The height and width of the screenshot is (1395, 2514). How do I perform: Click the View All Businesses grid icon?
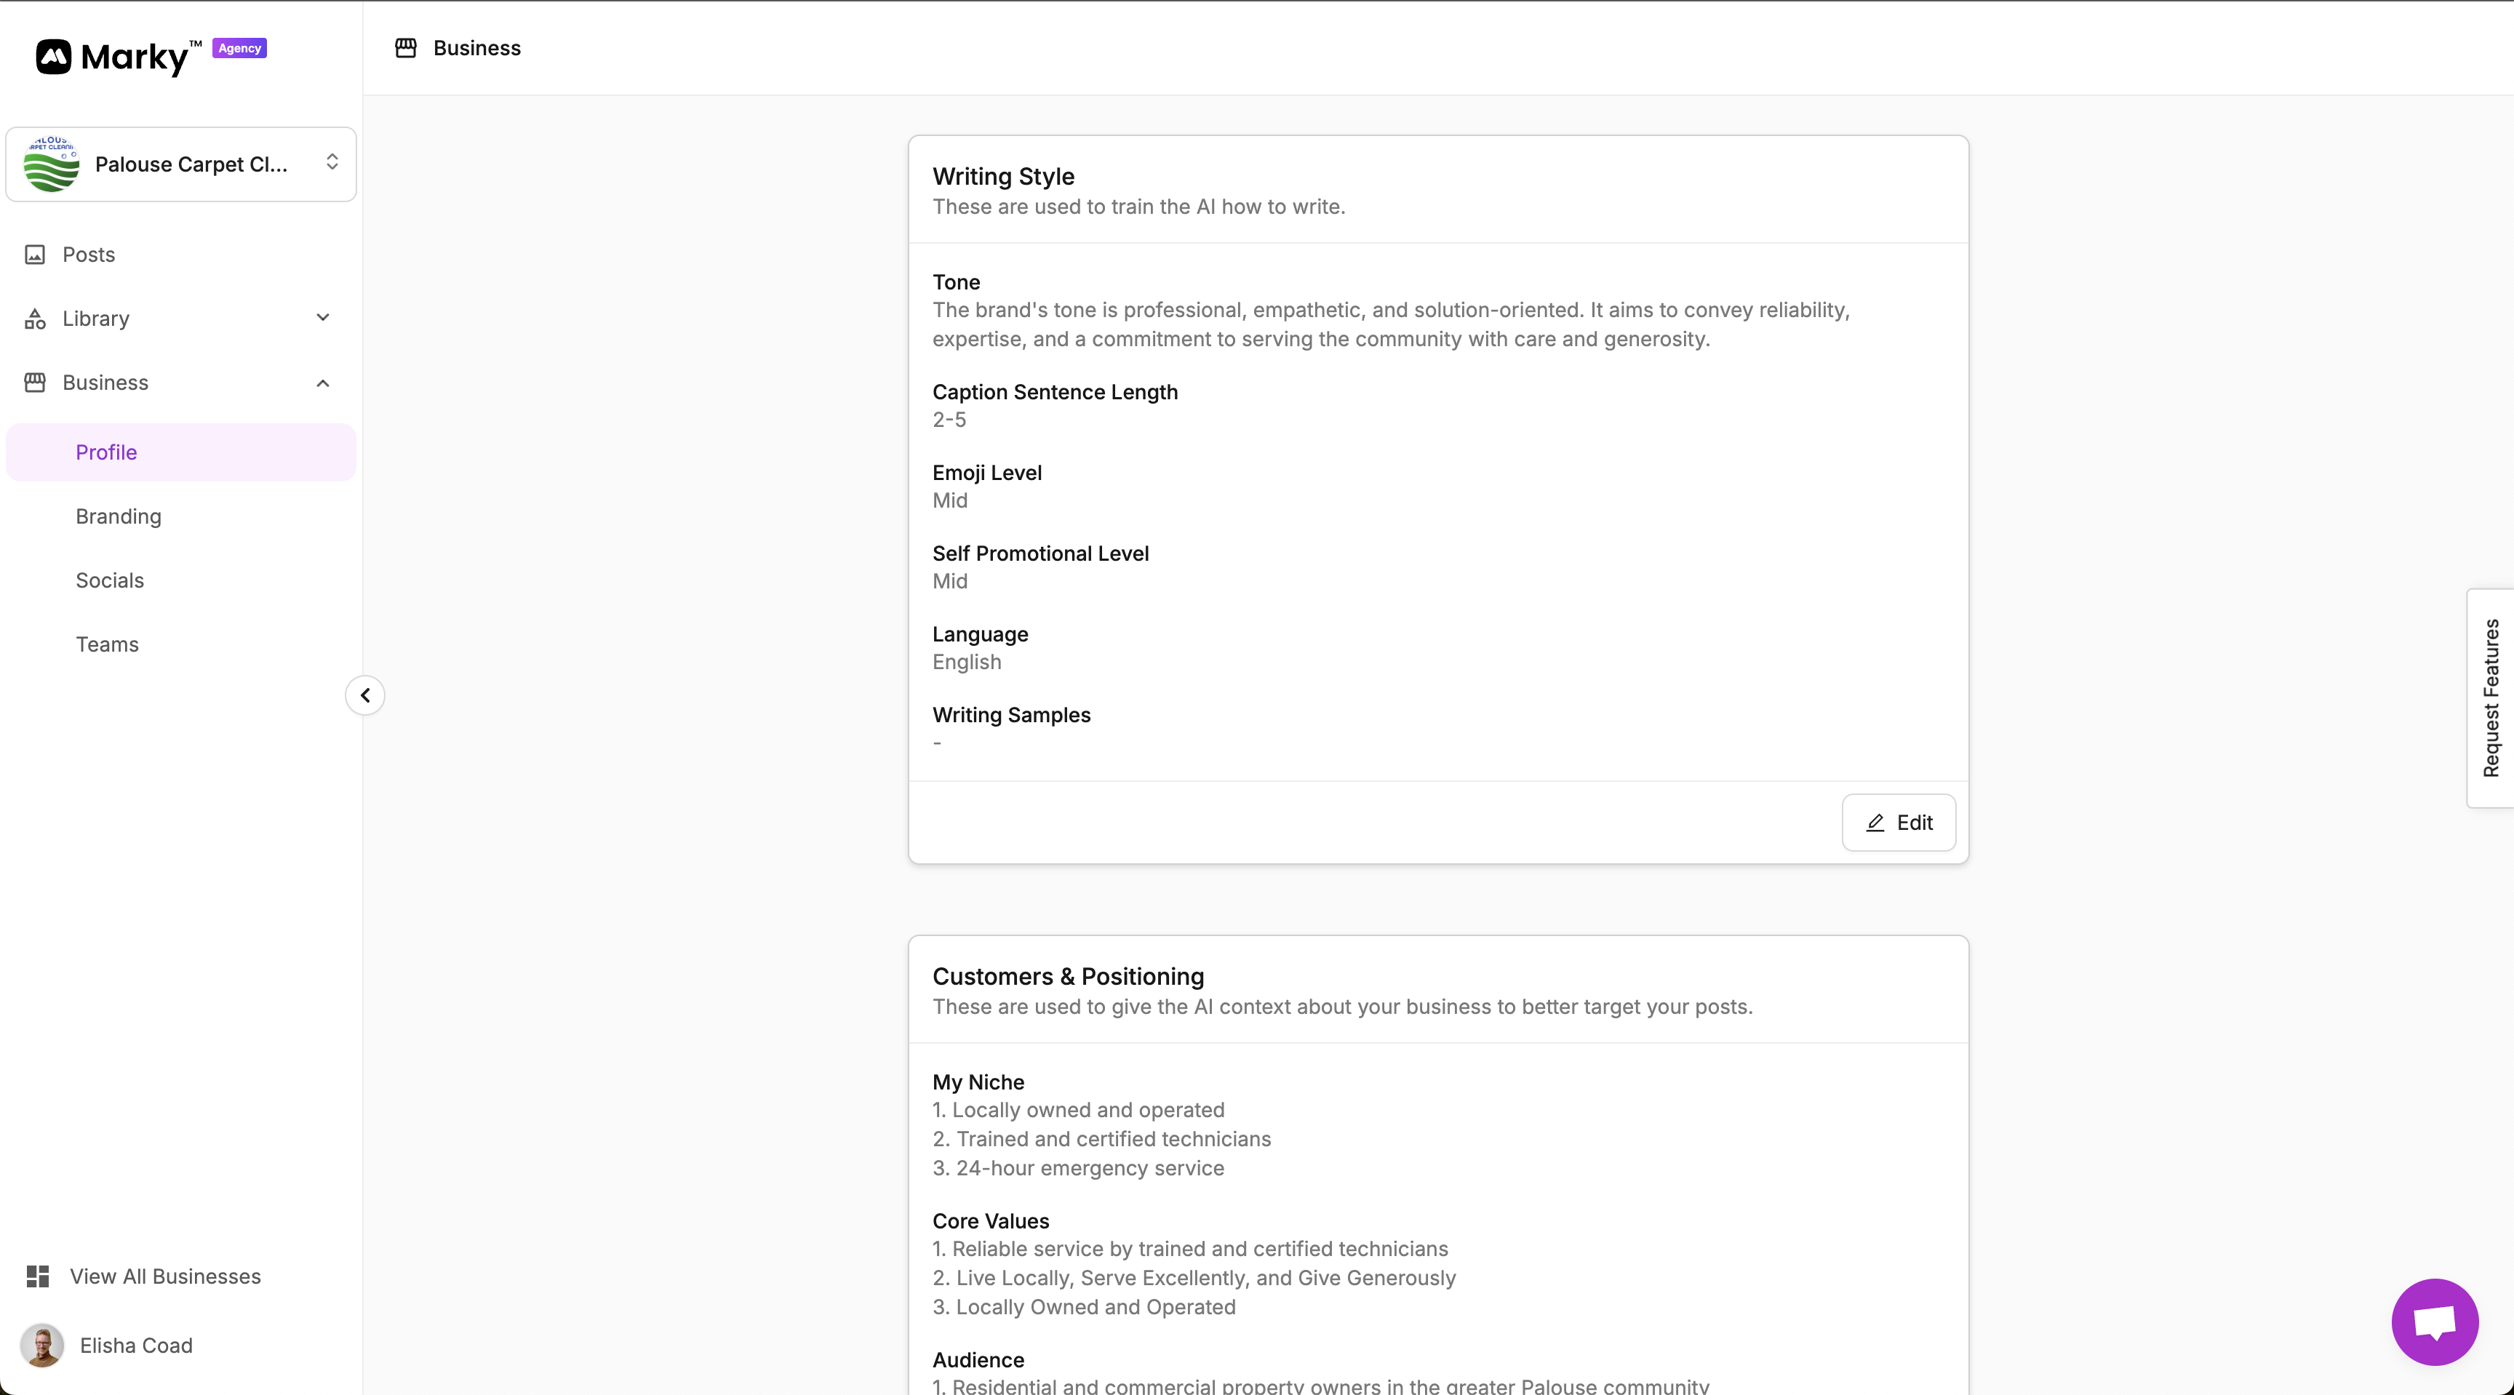[x=38, y=1276]
